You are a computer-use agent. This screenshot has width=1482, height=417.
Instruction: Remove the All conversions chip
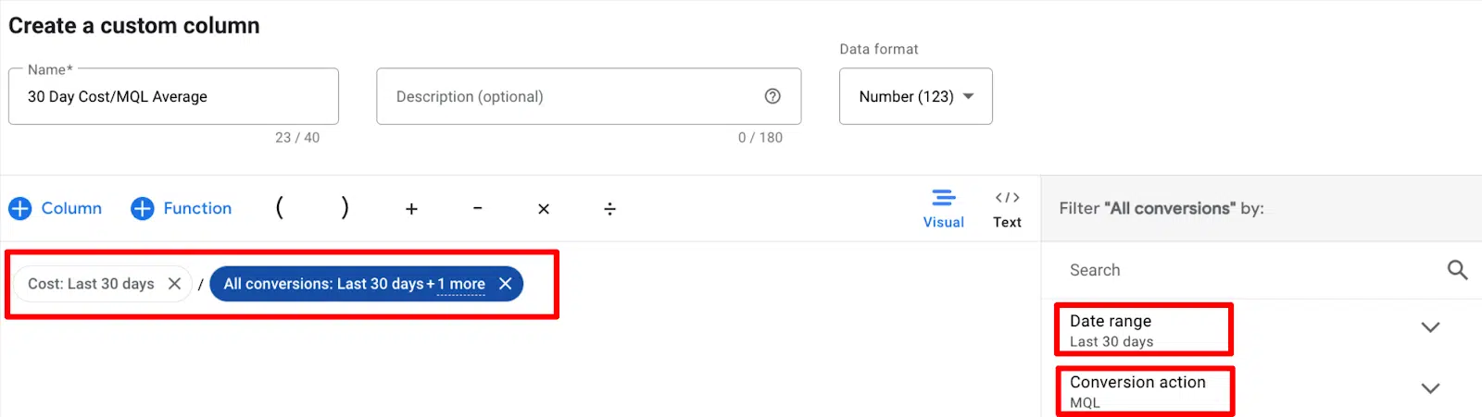click(x=505, y=284)
